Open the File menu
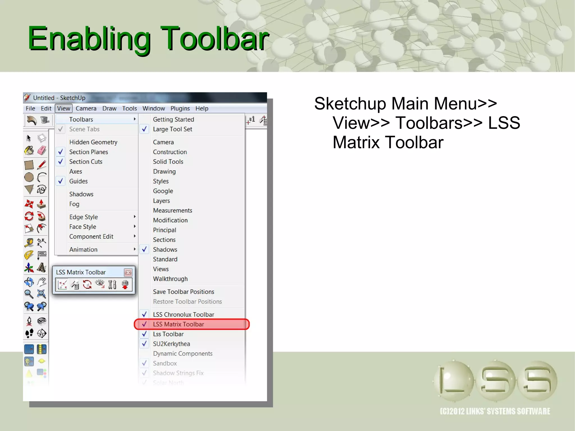This screenshot has height=431, width=575. click(30, 108)
